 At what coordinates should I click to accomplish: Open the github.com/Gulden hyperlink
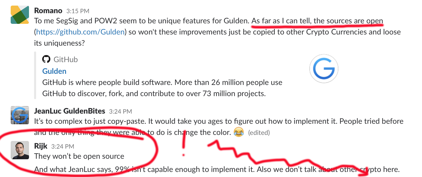coord(80,32)
